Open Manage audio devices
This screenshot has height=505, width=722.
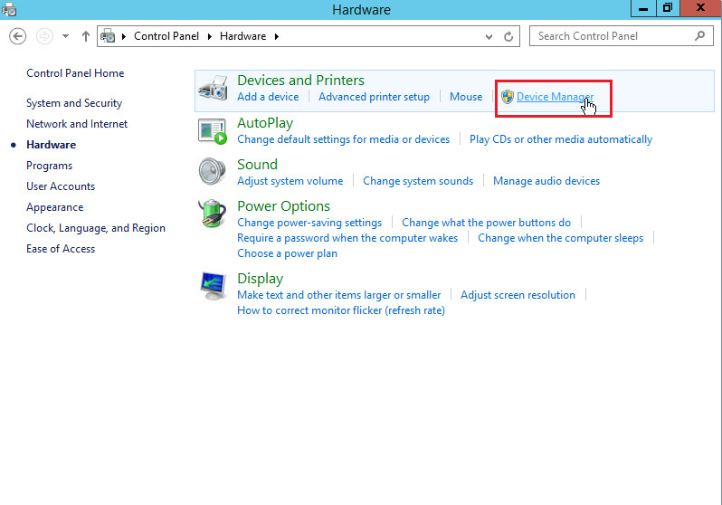tap(546, 181)
